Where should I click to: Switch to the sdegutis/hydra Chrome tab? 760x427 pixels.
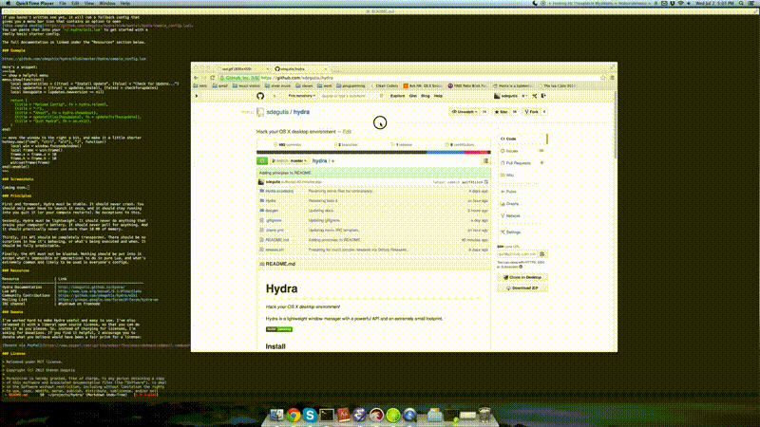(300, 68)
